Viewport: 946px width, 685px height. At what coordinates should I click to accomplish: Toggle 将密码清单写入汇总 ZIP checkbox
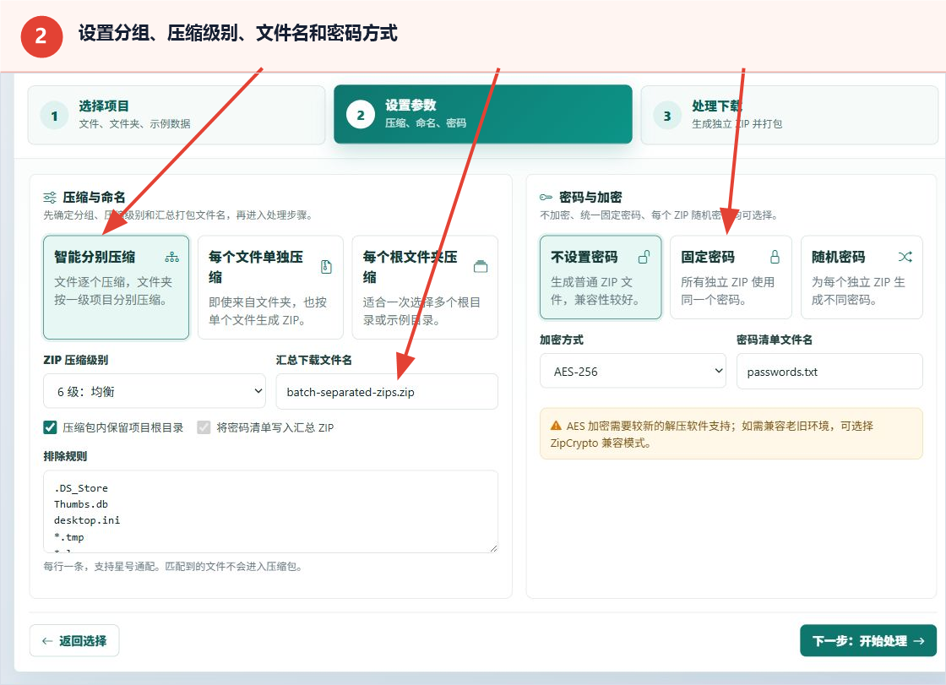pos(204,427)
